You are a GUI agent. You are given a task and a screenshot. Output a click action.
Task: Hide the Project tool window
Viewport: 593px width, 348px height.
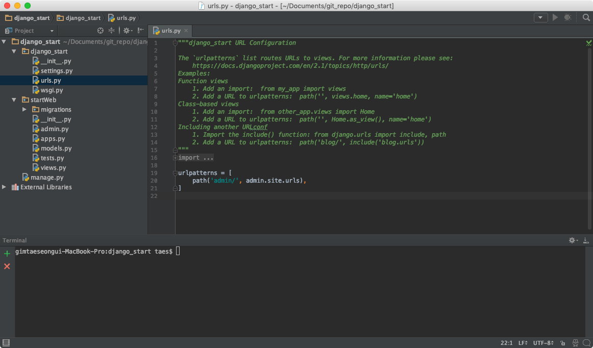140,31
